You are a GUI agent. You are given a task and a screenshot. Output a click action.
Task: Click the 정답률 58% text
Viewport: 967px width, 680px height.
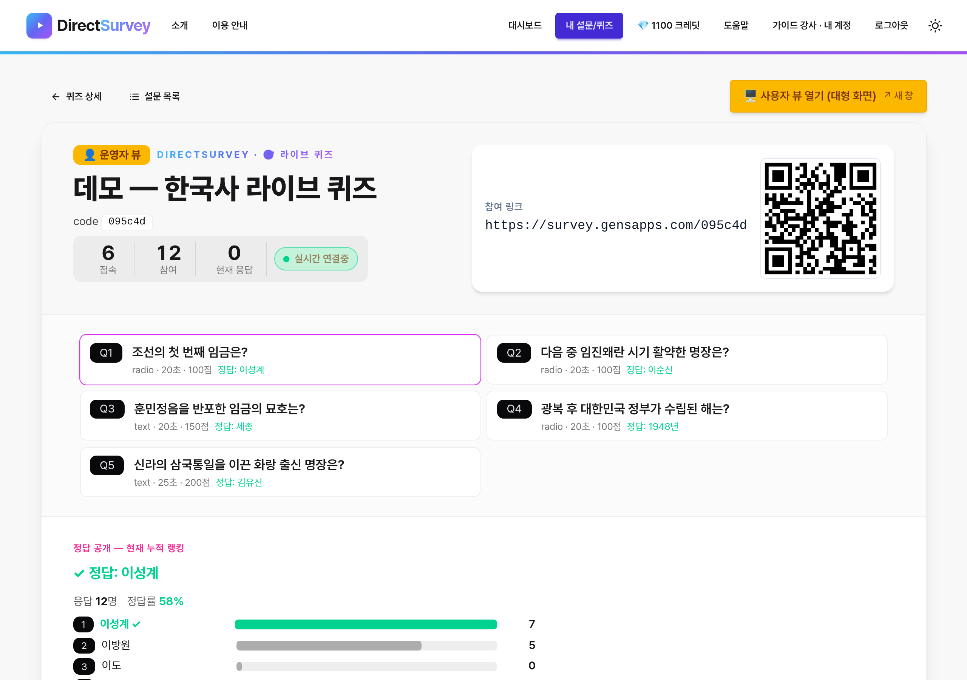(x=155, y=601)
